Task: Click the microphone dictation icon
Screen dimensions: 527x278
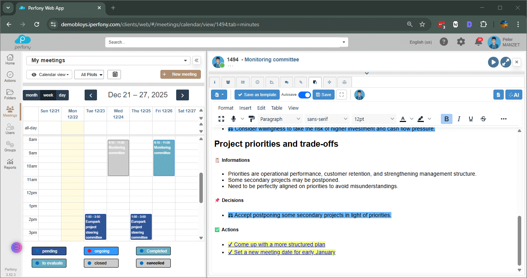Action: 233,119
